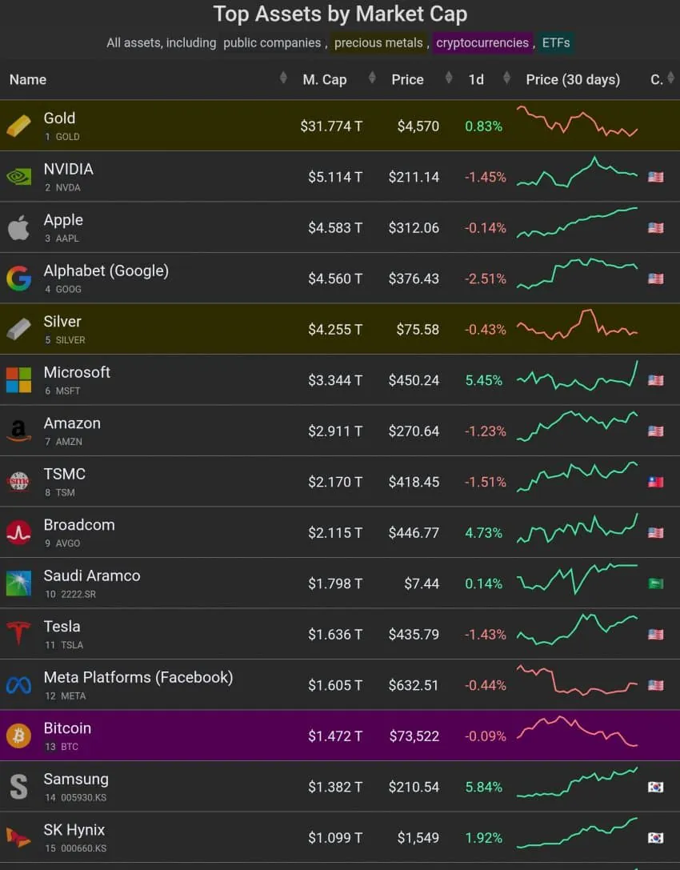
Task: Click Broadcom market cap $2.115 T
Action: coord(335,533)
